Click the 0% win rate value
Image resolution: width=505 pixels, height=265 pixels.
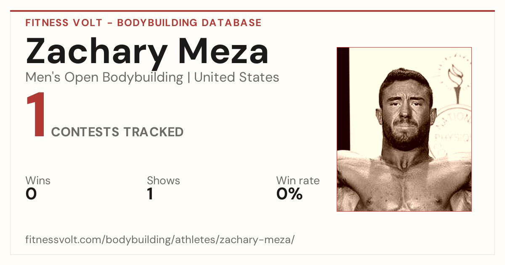click(290, 194)
